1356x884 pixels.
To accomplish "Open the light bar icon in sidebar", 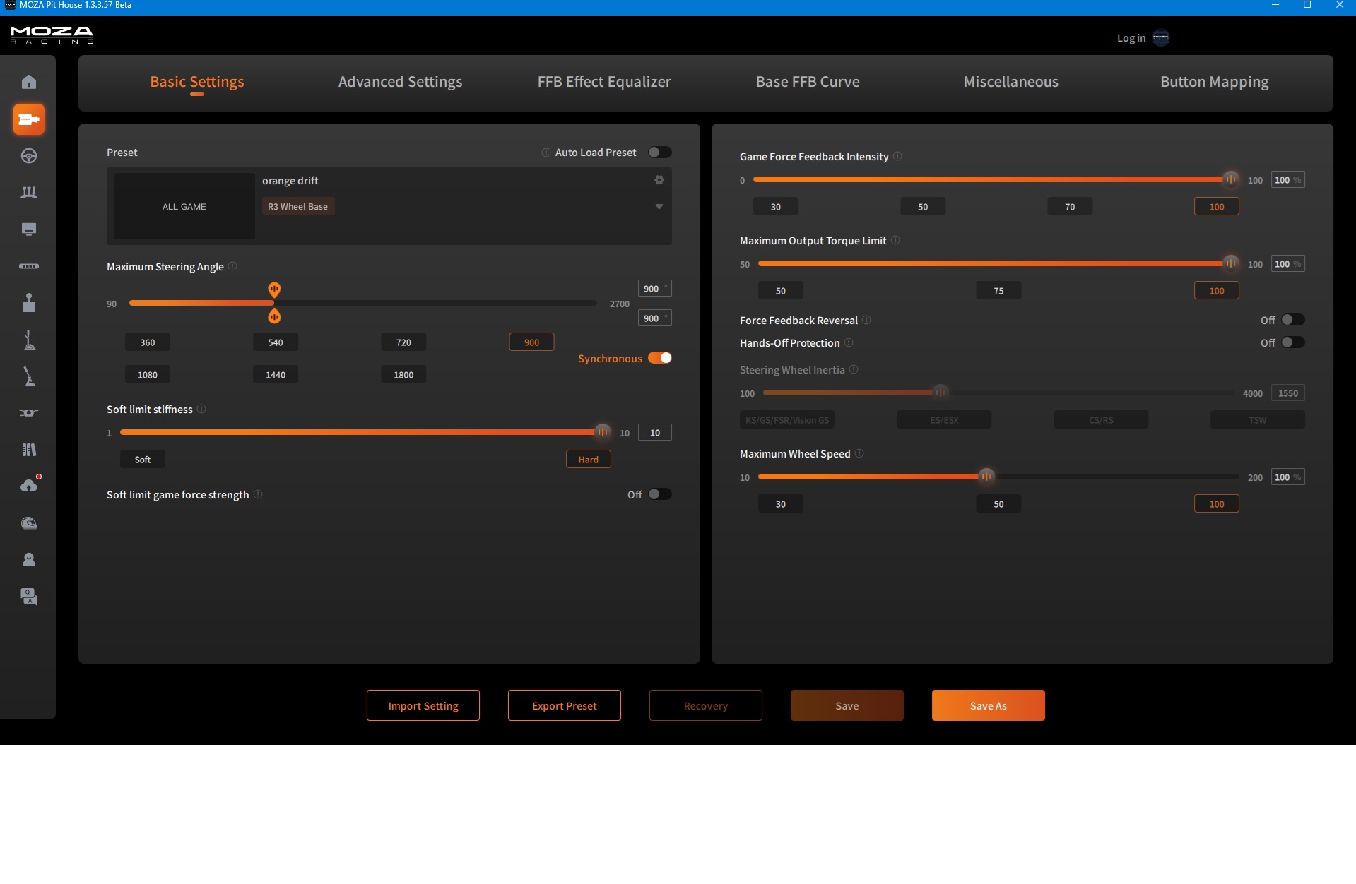I will pyautogui.click(x=29, y=266).
